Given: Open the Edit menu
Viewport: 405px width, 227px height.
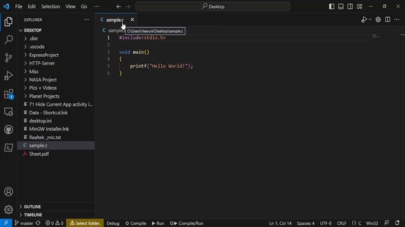Looking at the screenshot, I should point(32,6).
